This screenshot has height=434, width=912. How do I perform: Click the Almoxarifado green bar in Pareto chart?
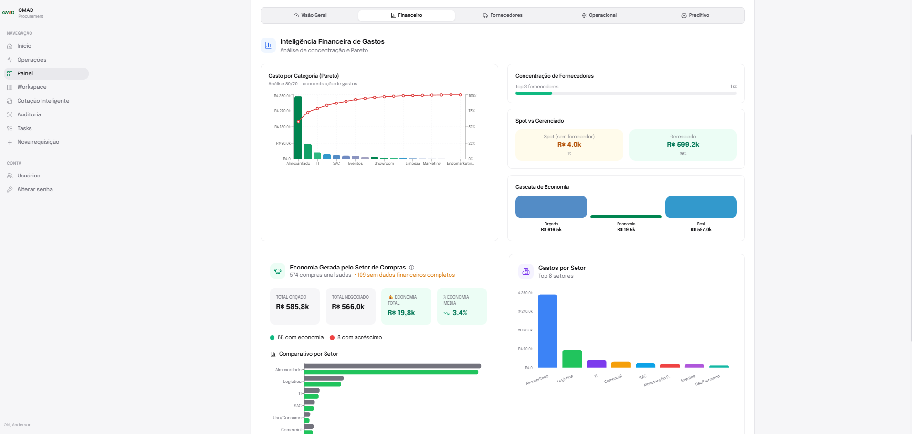tap(298, 128)
